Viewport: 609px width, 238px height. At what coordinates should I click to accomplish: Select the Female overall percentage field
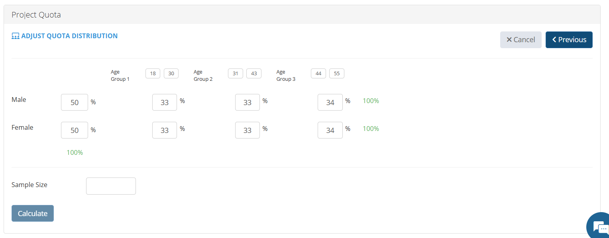[x=75, y=130]
